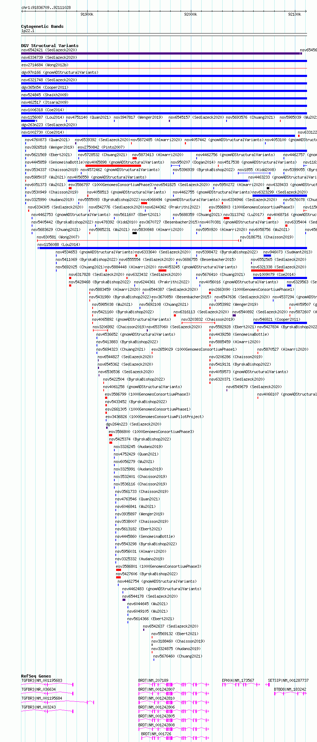This screenshot has height=742, width=317.
Task: Open nsv1009079 (Coe2014) variant
Action: point(280,278)
